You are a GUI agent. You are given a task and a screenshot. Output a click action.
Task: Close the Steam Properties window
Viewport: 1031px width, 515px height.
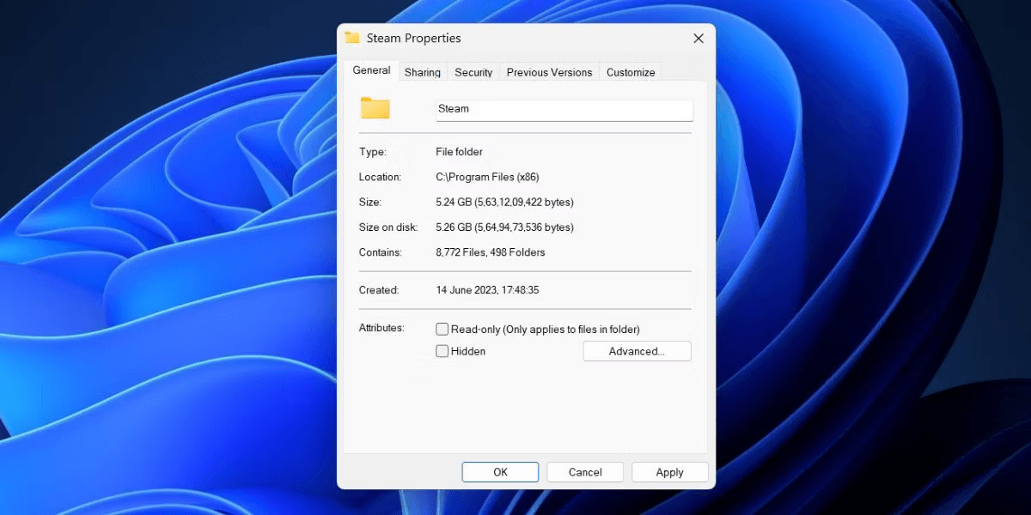698,38
